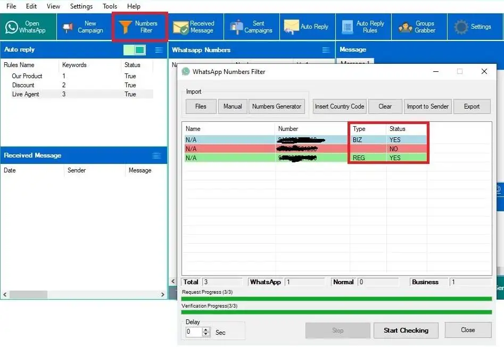Click the 'Date' column header in Received Message

10,170
